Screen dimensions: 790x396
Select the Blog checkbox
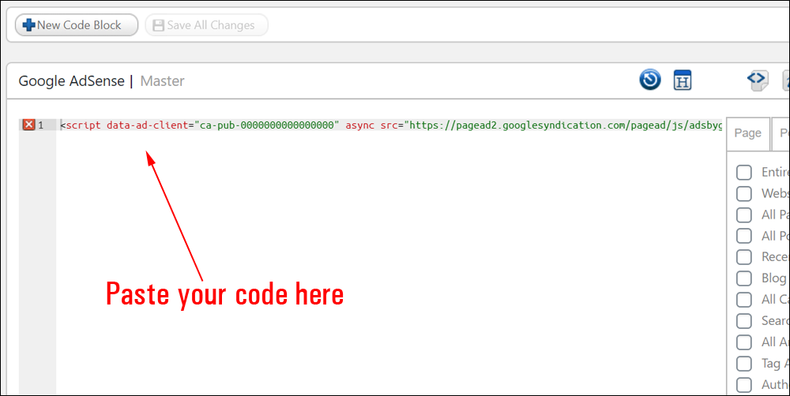pos(743,278)
